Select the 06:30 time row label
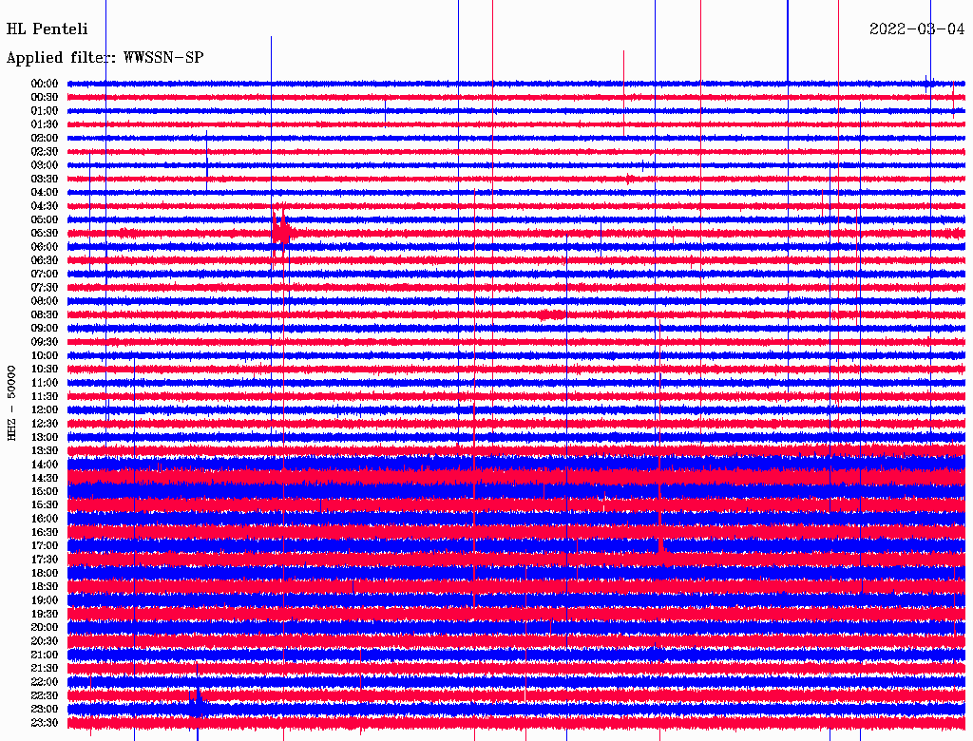 click(x=45, y=260)
